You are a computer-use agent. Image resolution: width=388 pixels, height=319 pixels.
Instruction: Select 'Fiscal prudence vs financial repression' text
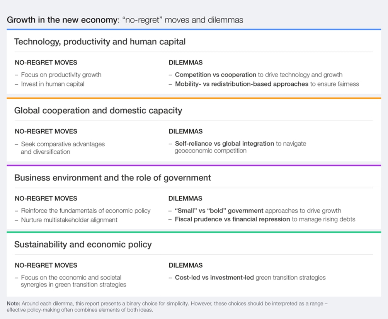pyautogui.click(x=232, y=220)
